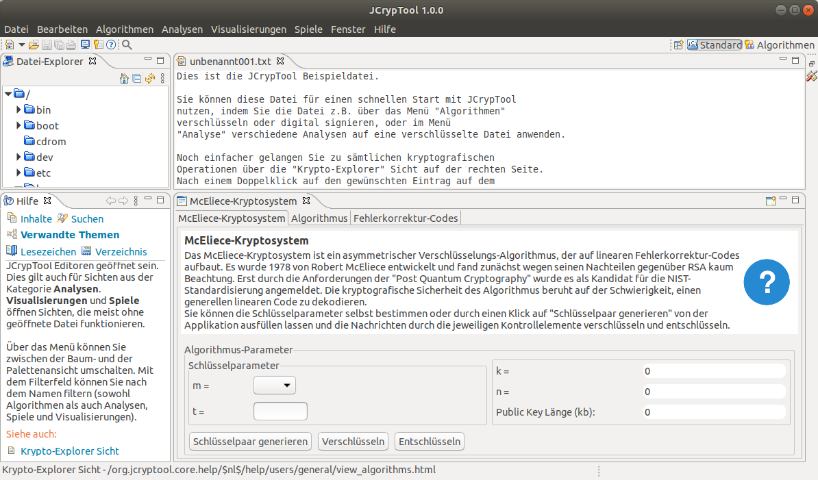Screen dimensions: 818x480
Task: Click the back arrow in Hilfe view
Action: [110, 201]
